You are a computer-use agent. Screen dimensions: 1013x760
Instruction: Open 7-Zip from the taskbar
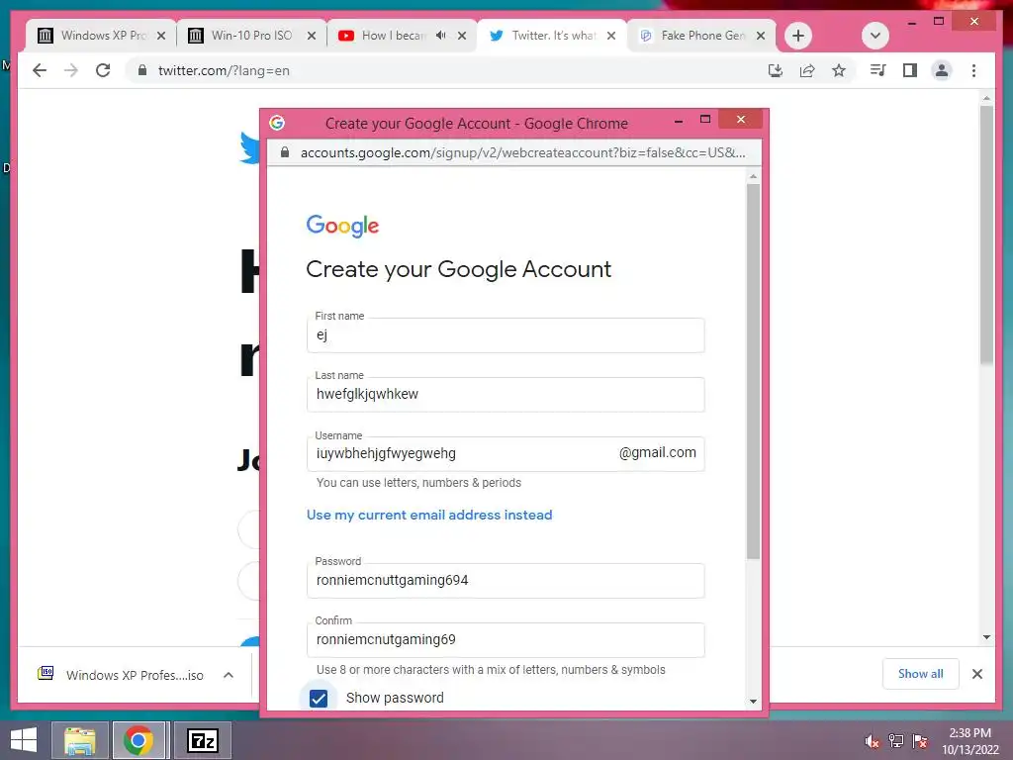click(x=202, y=740)
